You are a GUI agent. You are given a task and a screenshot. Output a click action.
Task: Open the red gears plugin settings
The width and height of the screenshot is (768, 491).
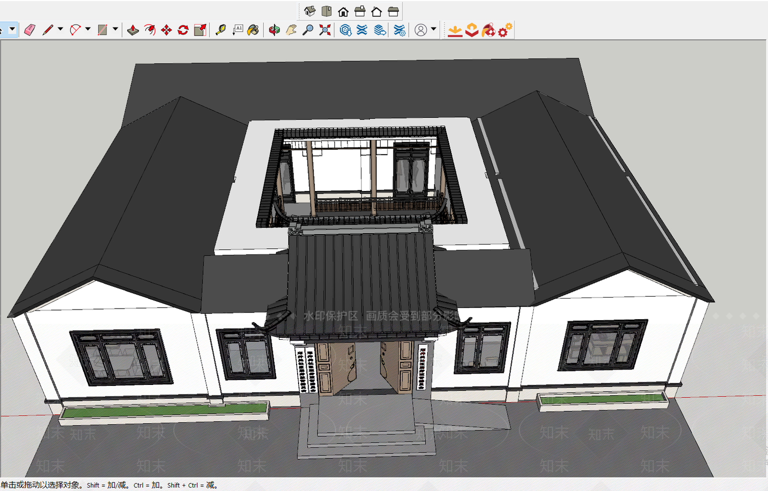pyautogui.click(x=505, y=30)
